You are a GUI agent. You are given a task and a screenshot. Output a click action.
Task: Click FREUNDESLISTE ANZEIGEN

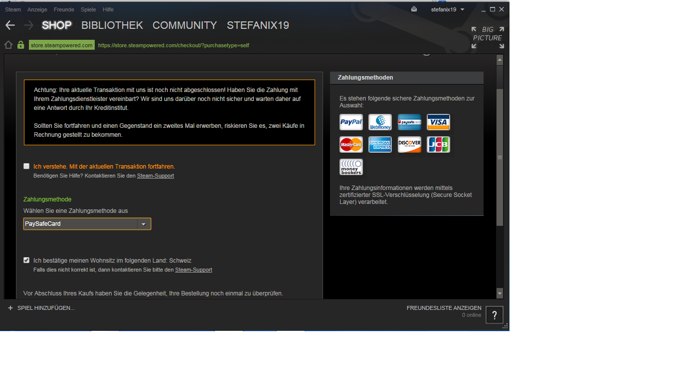point(444,308)
